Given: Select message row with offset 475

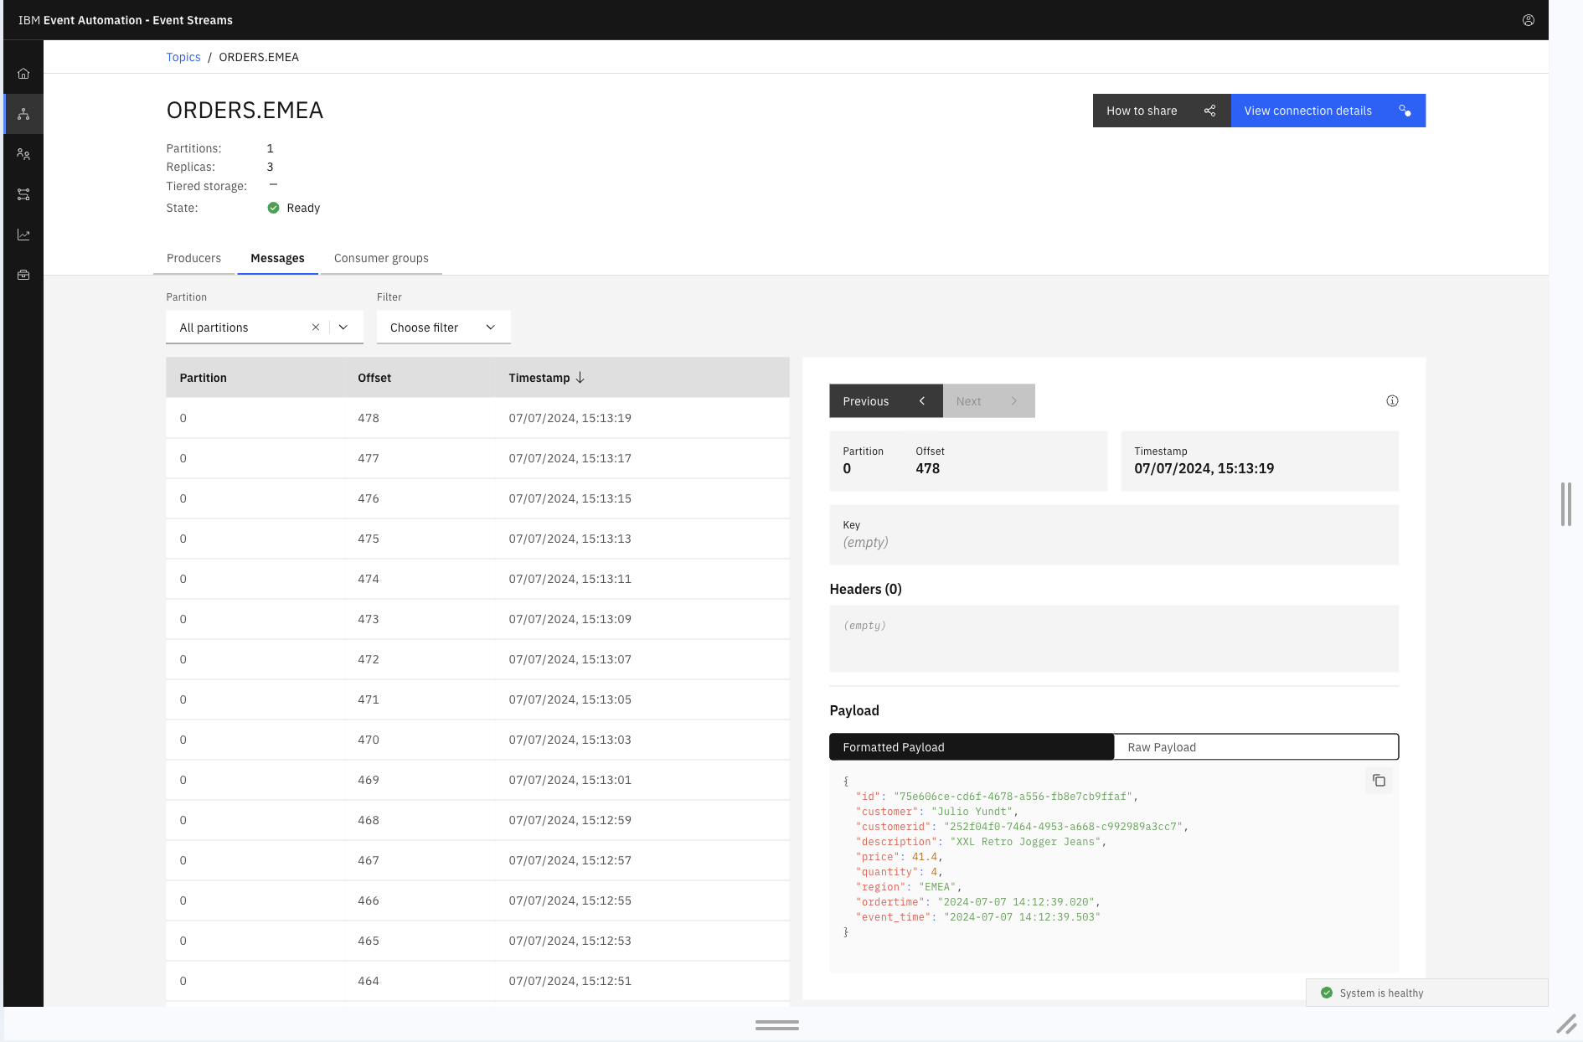Looking at the screenshot, I should (x=477, y=539).
